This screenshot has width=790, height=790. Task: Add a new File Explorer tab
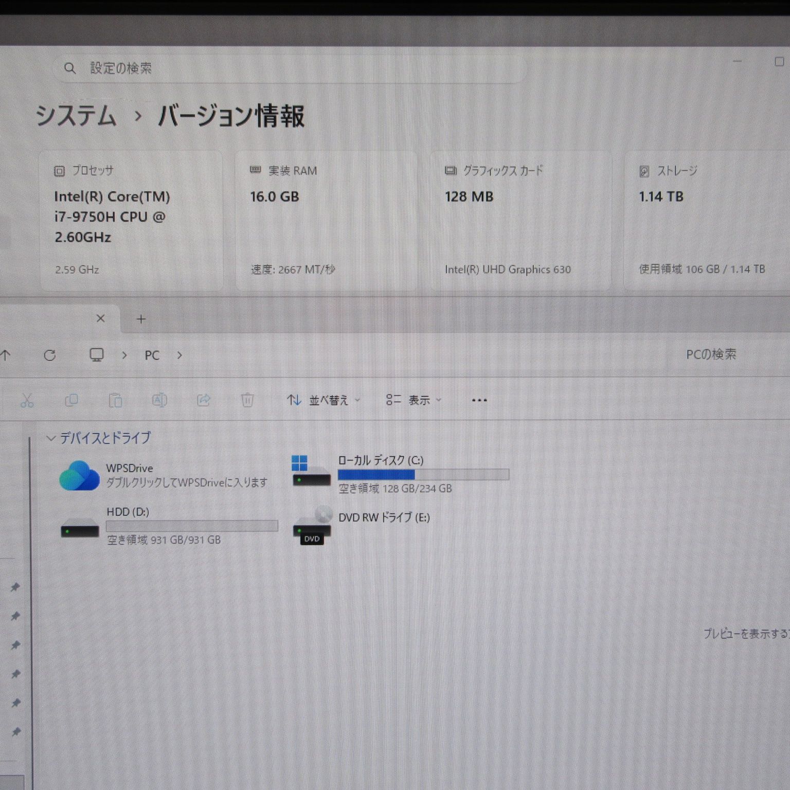click(x=141, y=319)
